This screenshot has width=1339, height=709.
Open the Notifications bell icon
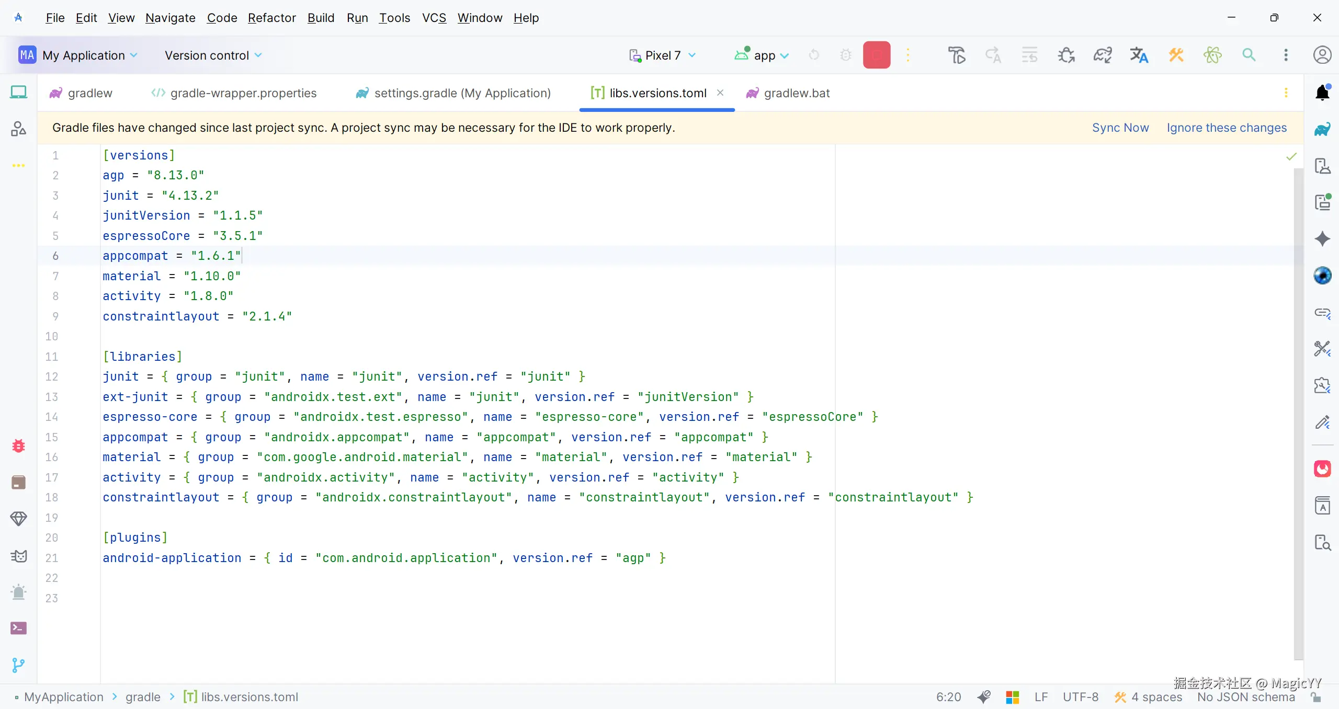pyautogui.click(x=1322, y=93)
